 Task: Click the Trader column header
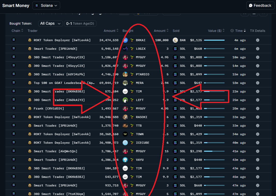33,31
